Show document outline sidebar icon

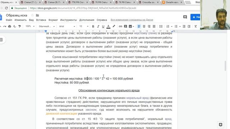[x=1, y=40]
